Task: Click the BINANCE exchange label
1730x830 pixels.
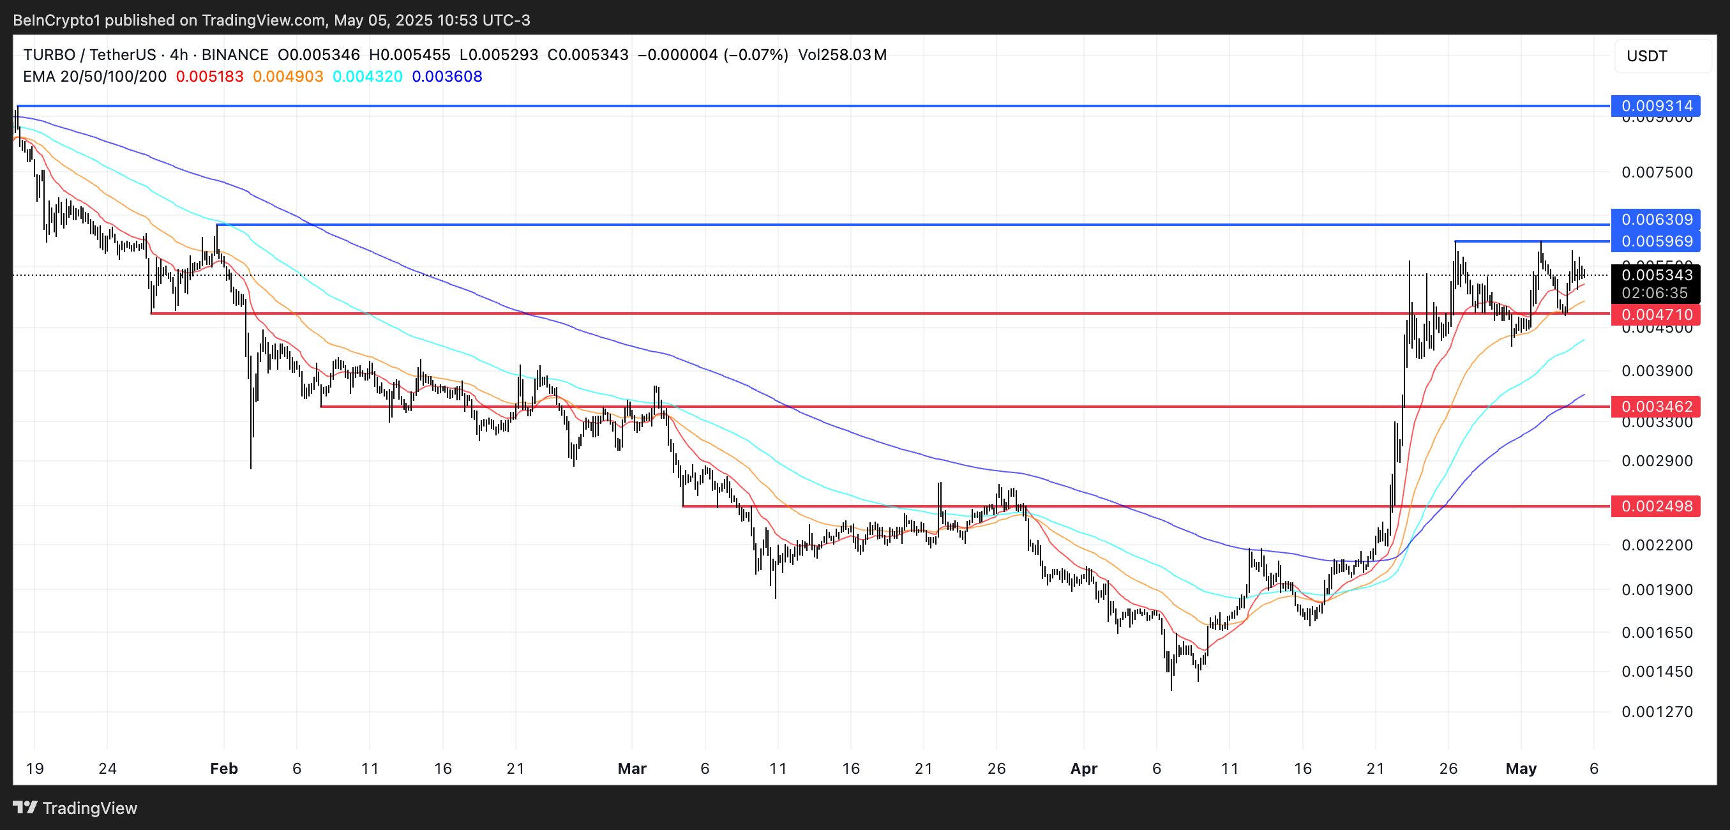Action: click(233, 55)
